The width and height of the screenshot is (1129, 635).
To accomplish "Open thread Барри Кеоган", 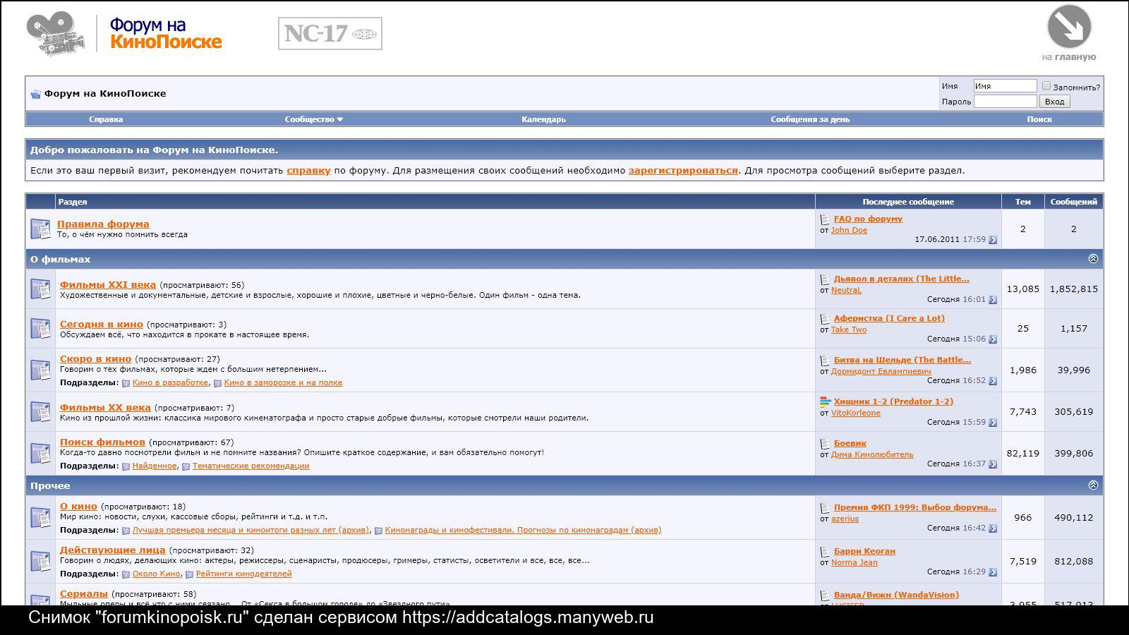I will (x=864, y=551).
